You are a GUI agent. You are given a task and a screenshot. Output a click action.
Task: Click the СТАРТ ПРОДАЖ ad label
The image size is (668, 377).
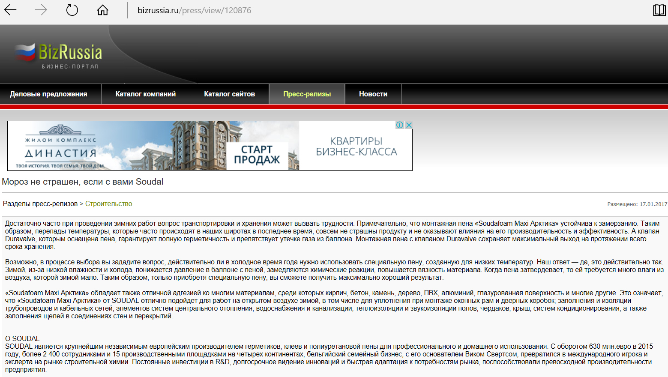tap(257, 155)
